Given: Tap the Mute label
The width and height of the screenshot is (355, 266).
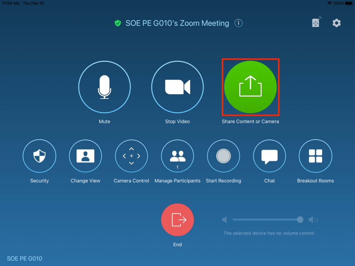Looking at the screenshot, I should click(104, 122).
